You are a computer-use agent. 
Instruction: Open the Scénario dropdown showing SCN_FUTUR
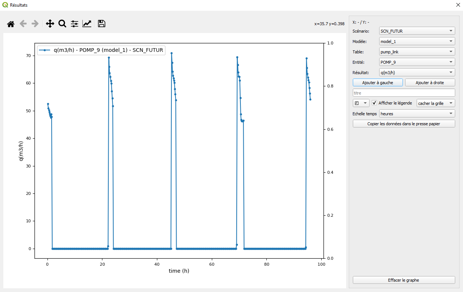pos(417,31)
